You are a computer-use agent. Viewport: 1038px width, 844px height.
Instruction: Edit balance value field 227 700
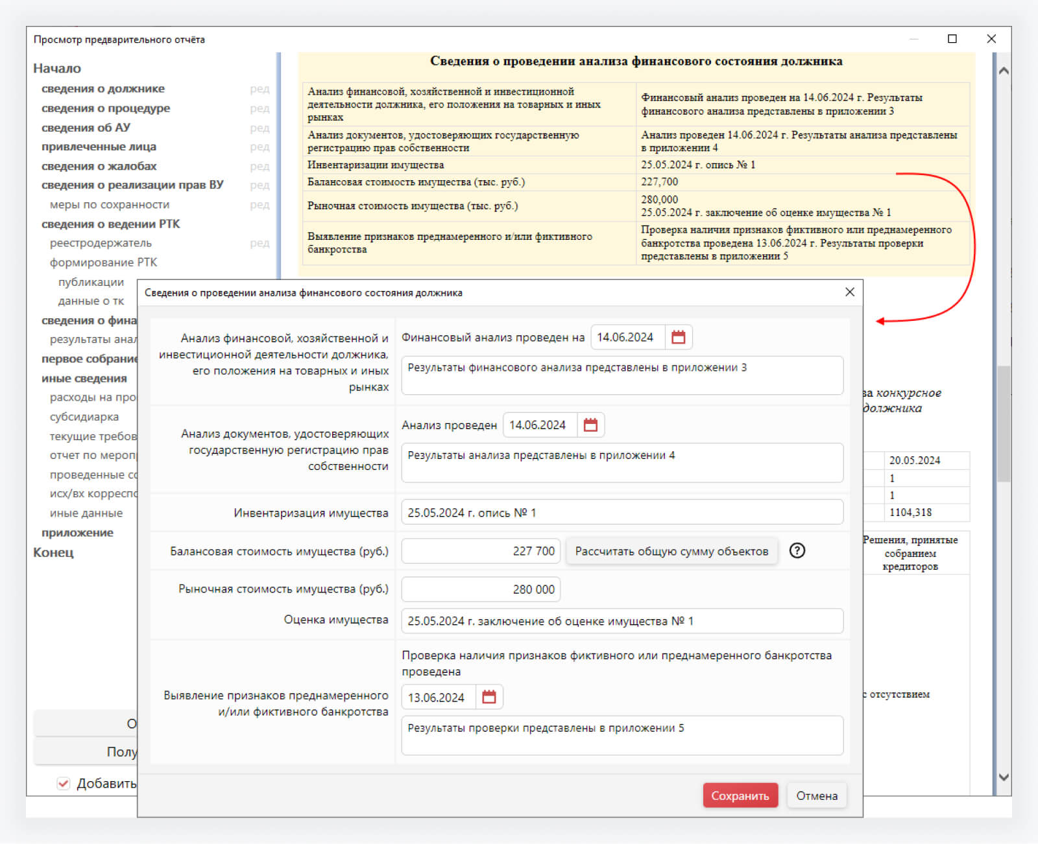click(x=481, y=551)
